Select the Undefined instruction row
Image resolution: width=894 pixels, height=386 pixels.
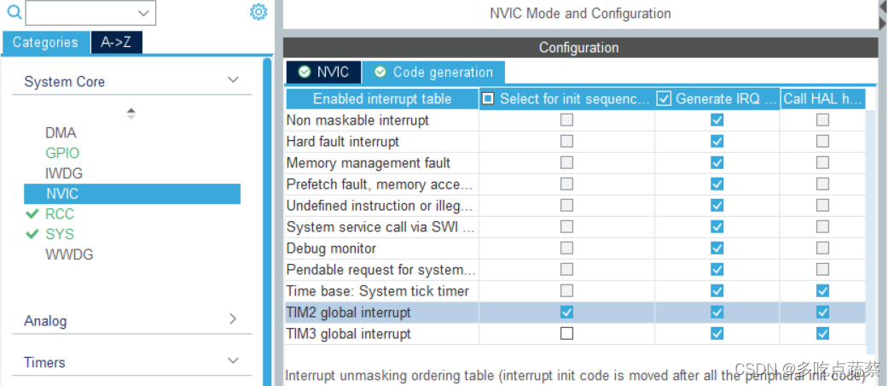pyautogui.click(x=575, y=206)
